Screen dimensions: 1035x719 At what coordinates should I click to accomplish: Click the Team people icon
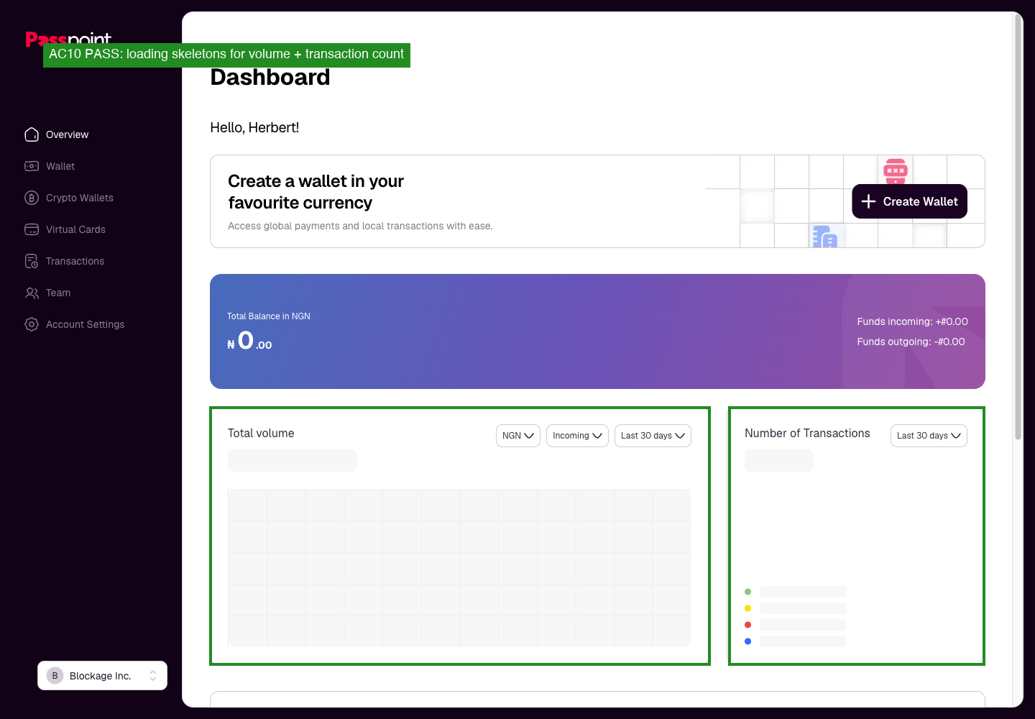pos(32,293)
